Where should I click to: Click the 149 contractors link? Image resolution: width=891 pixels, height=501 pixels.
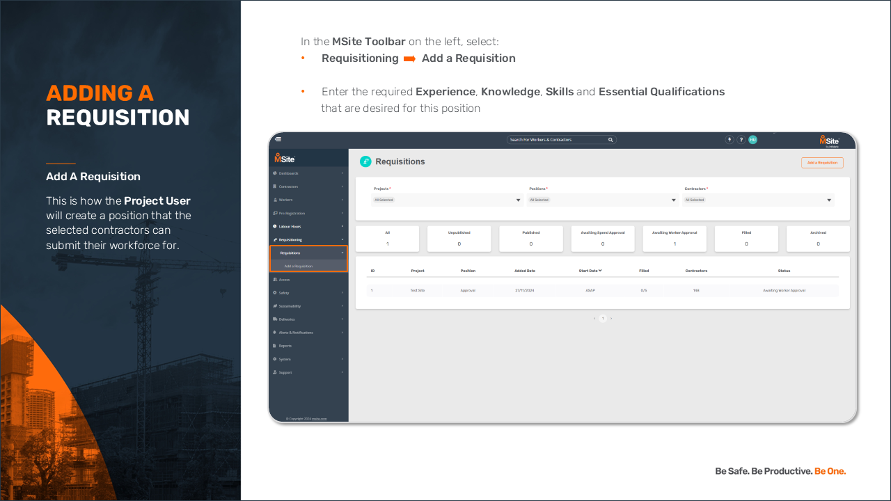click(x=696, y=290)
